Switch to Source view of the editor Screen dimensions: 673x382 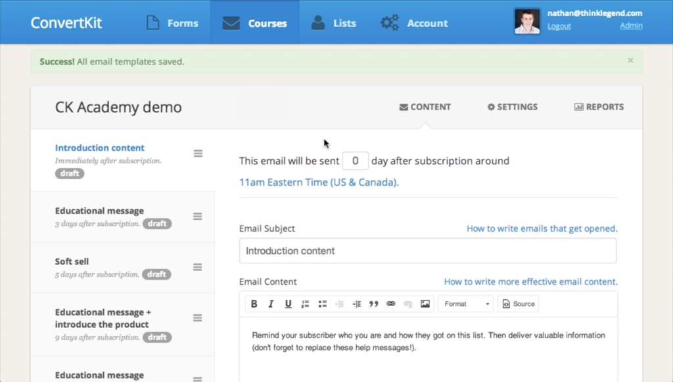pyautogui.click(x=519, y=304)
